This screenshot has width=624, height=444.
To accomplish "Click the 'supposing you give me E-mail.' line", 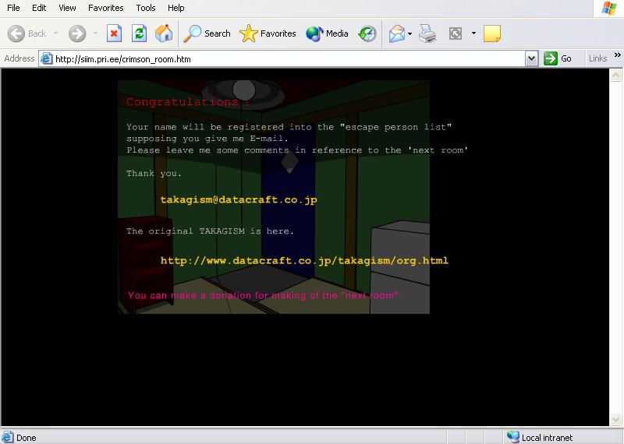I will [x=207, y=139].
